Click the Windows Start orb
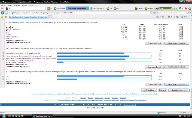The width and height of the screenshot is (192, 118). [4, 116]
